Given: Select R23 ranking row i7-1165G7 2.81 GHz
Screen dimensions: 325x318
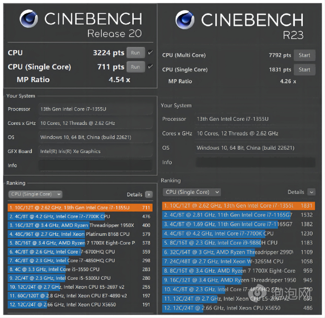Looking at the screenshot, I should point(239,215).
